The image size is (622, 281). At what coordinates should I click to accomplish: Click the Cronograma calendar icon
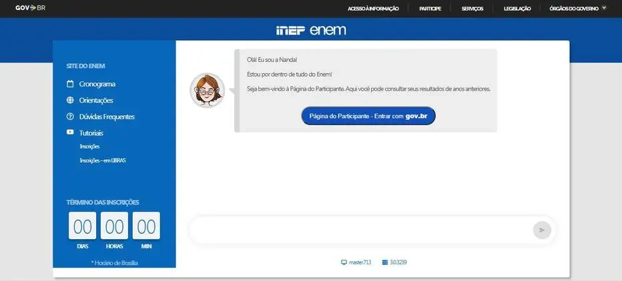(x=70, y=84)
